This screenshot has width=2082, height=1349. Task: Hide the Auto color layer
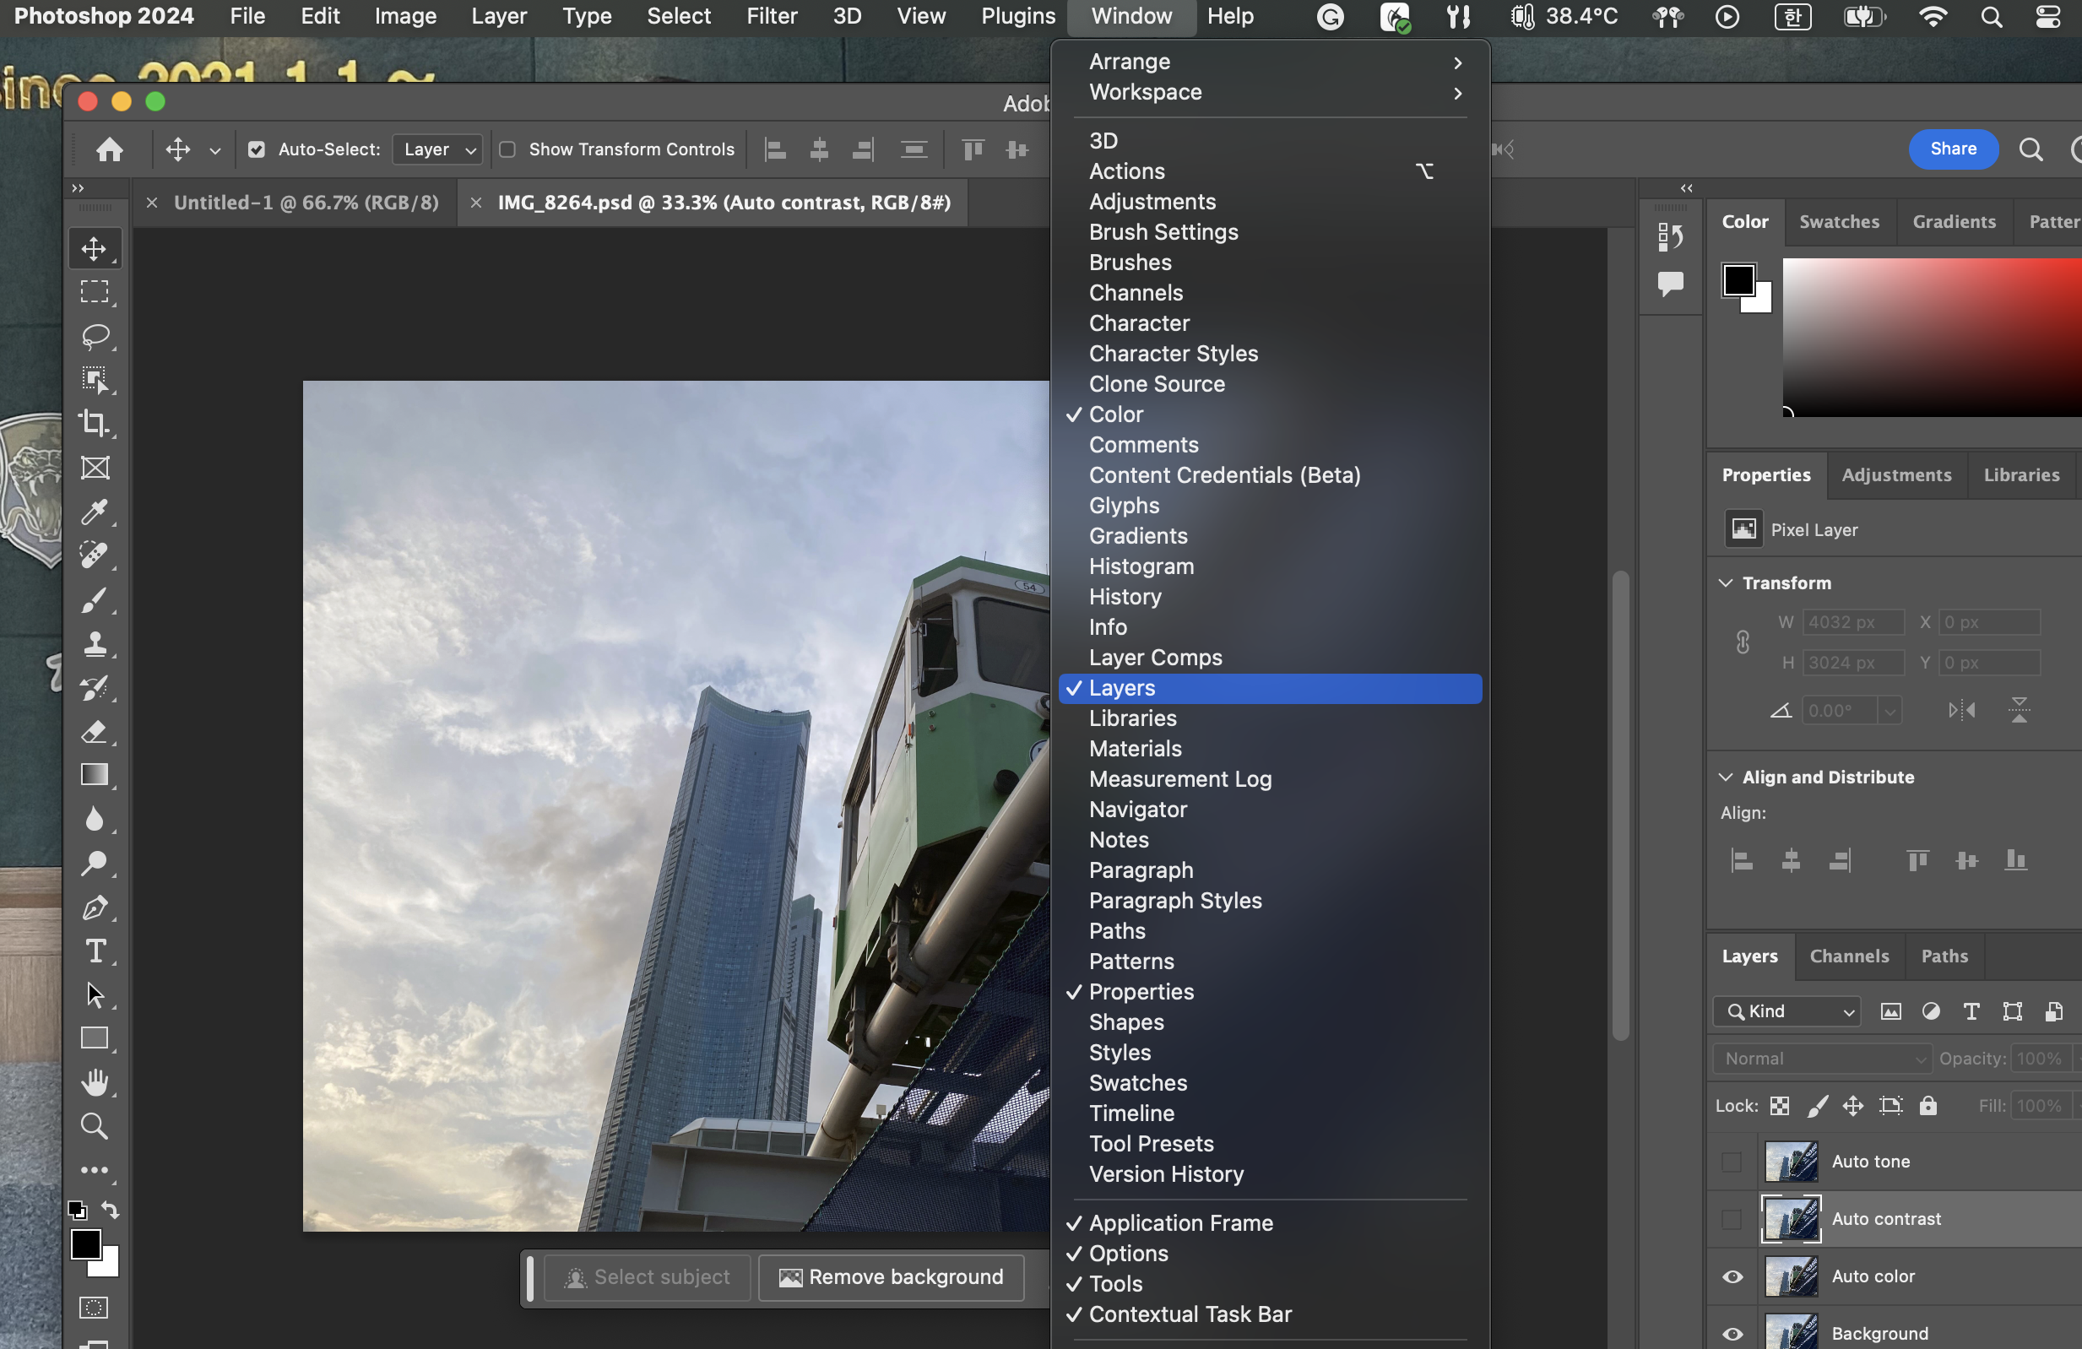click(1732, 1276)
